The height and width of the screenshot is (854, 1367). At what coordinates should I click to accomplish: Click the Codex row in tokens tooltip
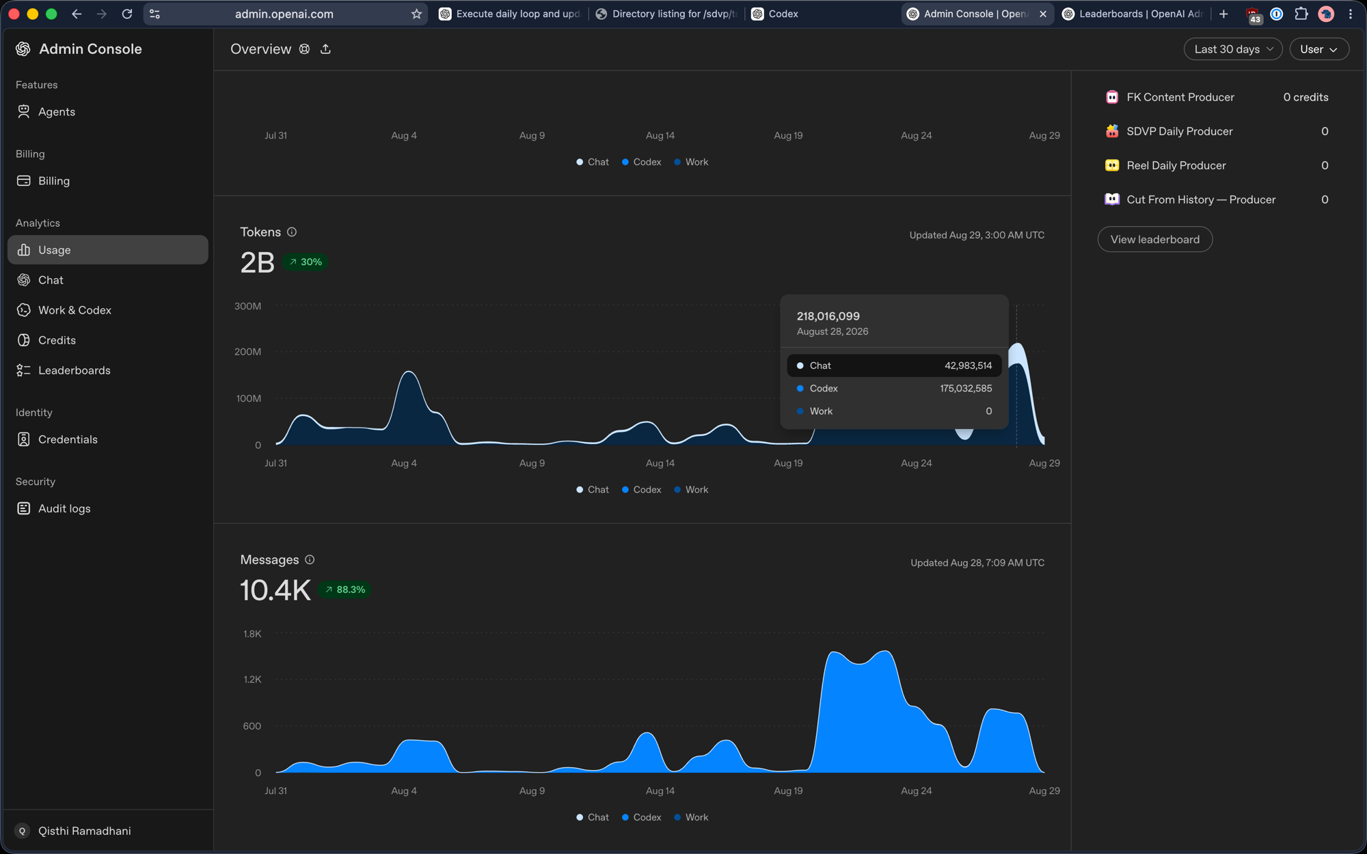point(894,388)
